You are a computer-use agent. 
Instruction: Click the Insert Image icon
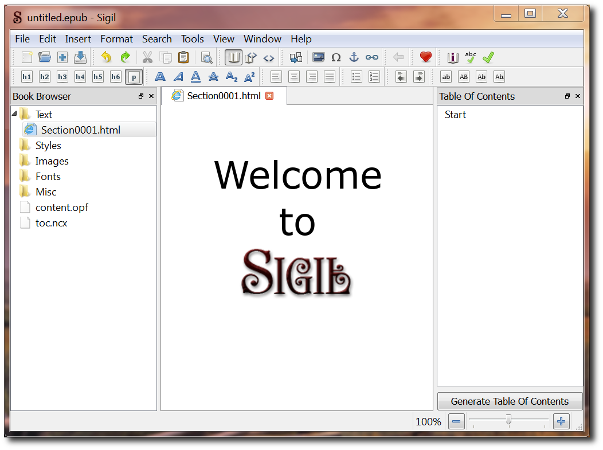coord(319,57)
